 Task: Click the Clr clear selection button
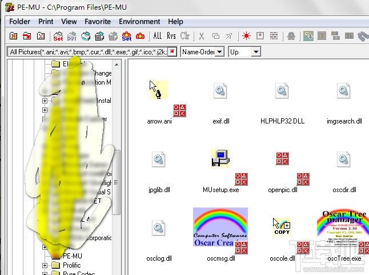[x=185, y=36]
